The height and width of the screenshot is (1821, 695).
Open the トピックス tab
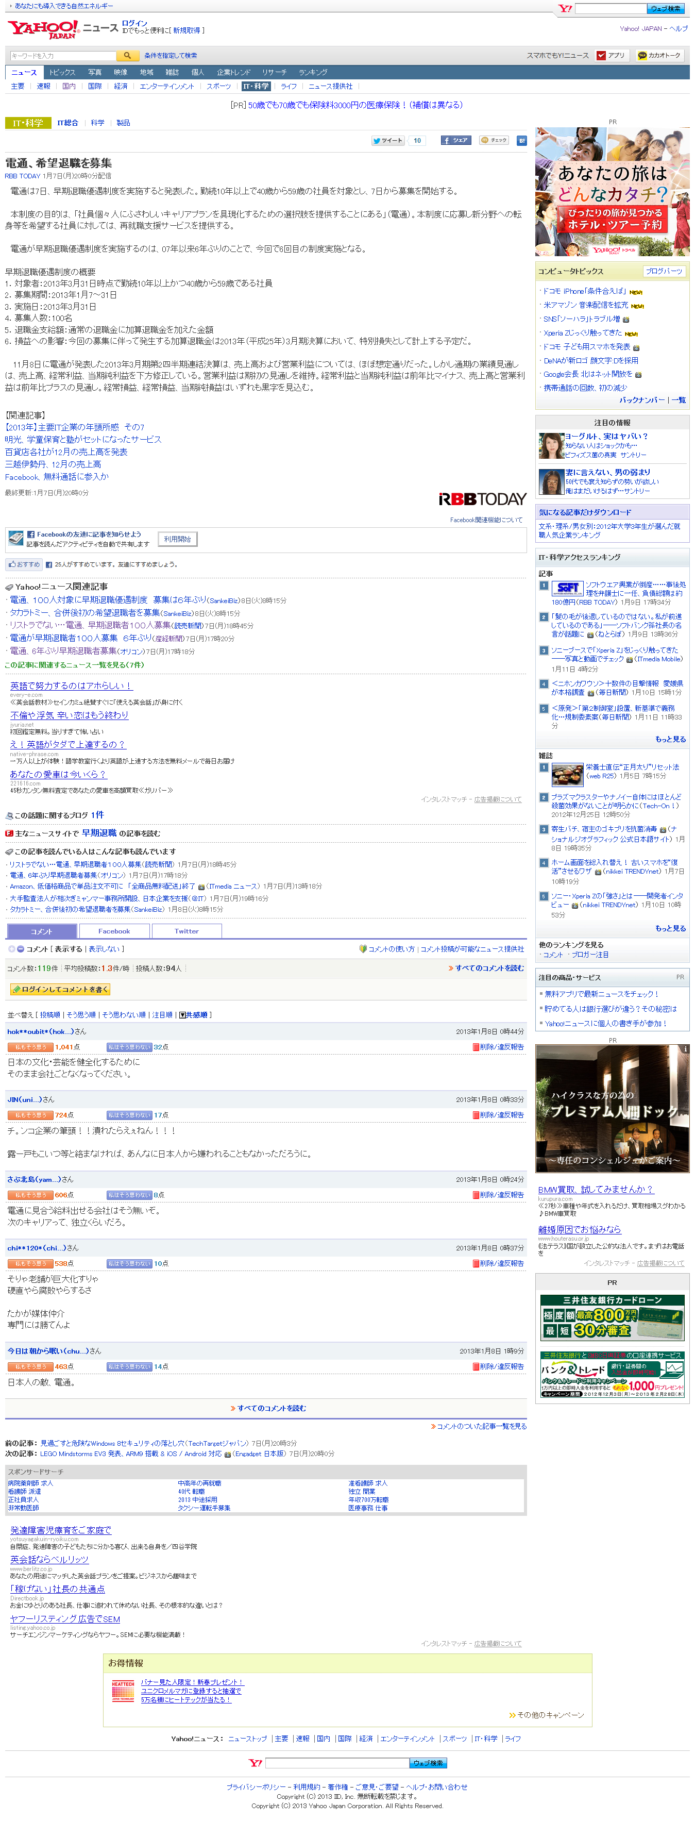coord(61,72)
